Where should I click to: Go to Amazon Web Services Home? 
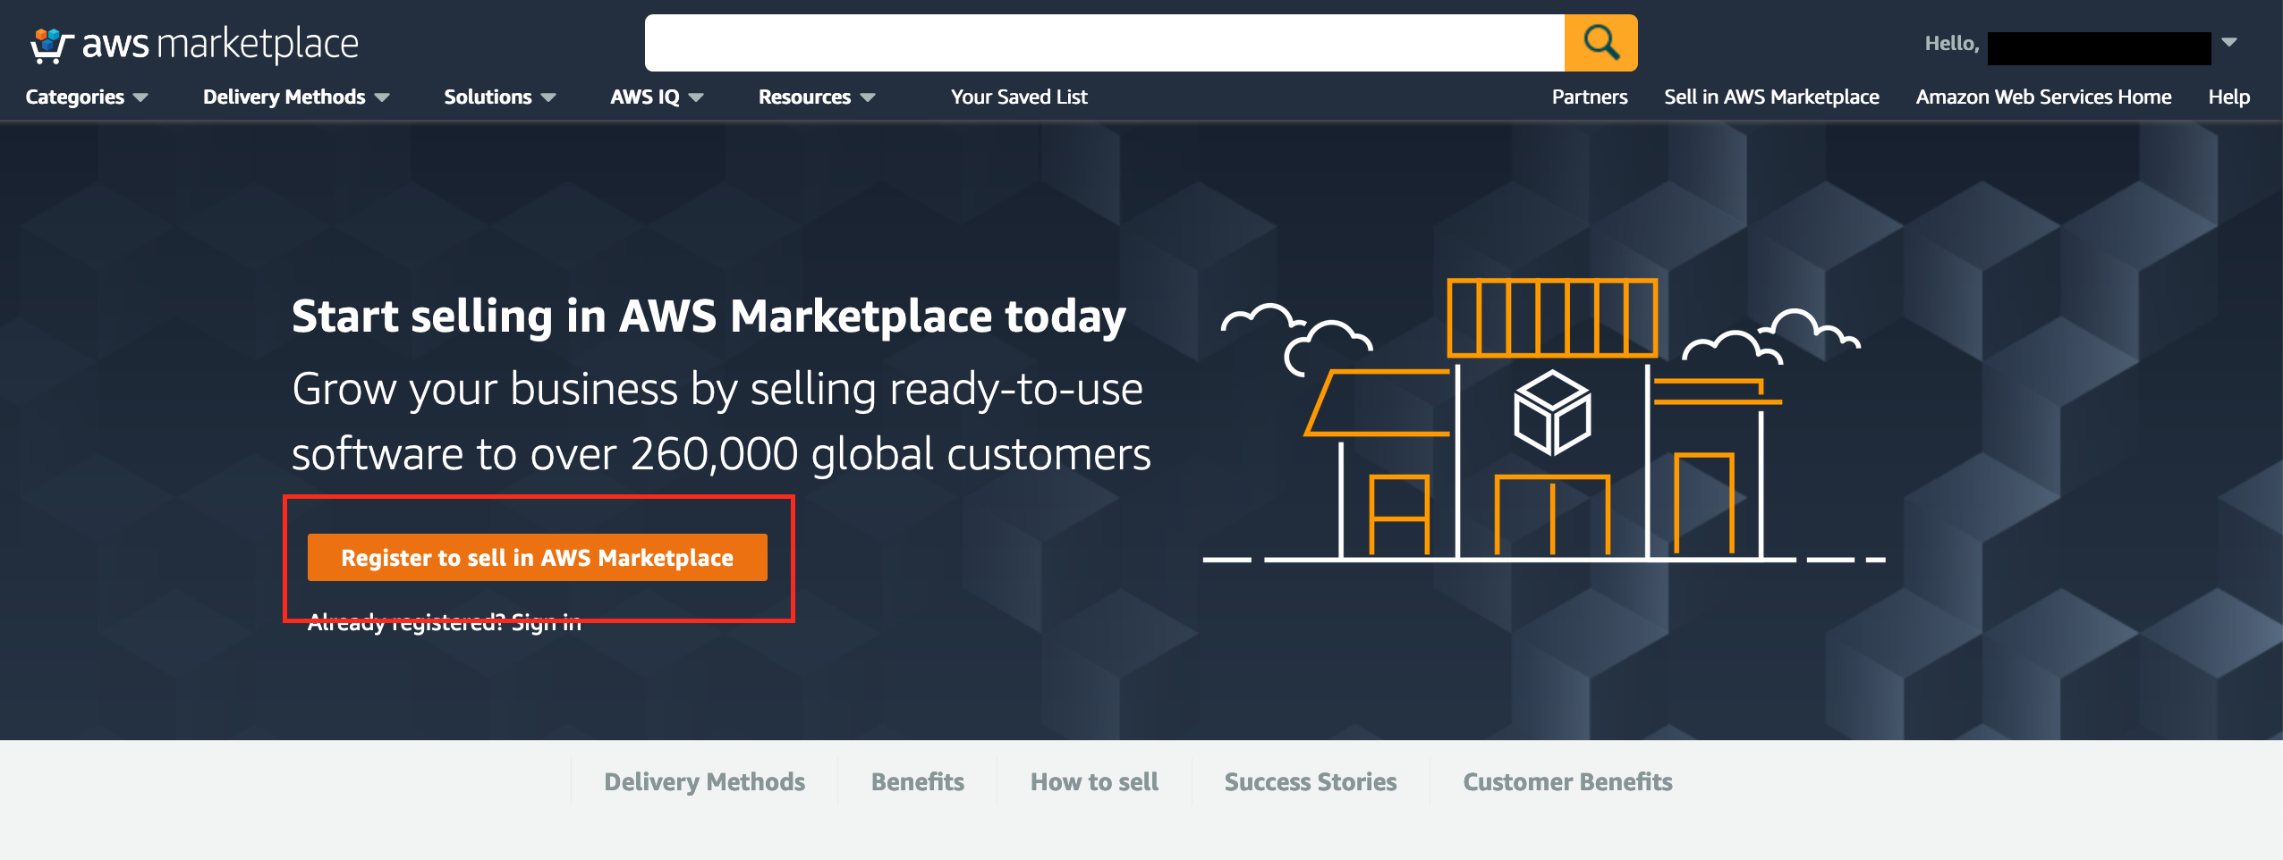2042,97
